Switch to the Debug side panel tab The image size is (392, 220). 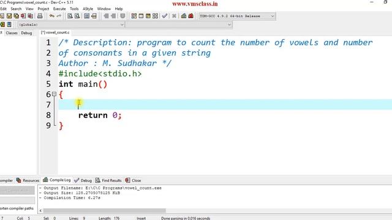(26, 33)
